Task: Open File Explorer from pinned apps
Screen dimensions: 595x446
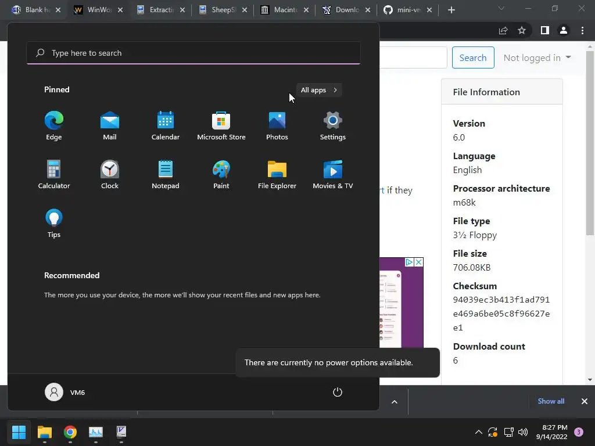Action: 277,174
